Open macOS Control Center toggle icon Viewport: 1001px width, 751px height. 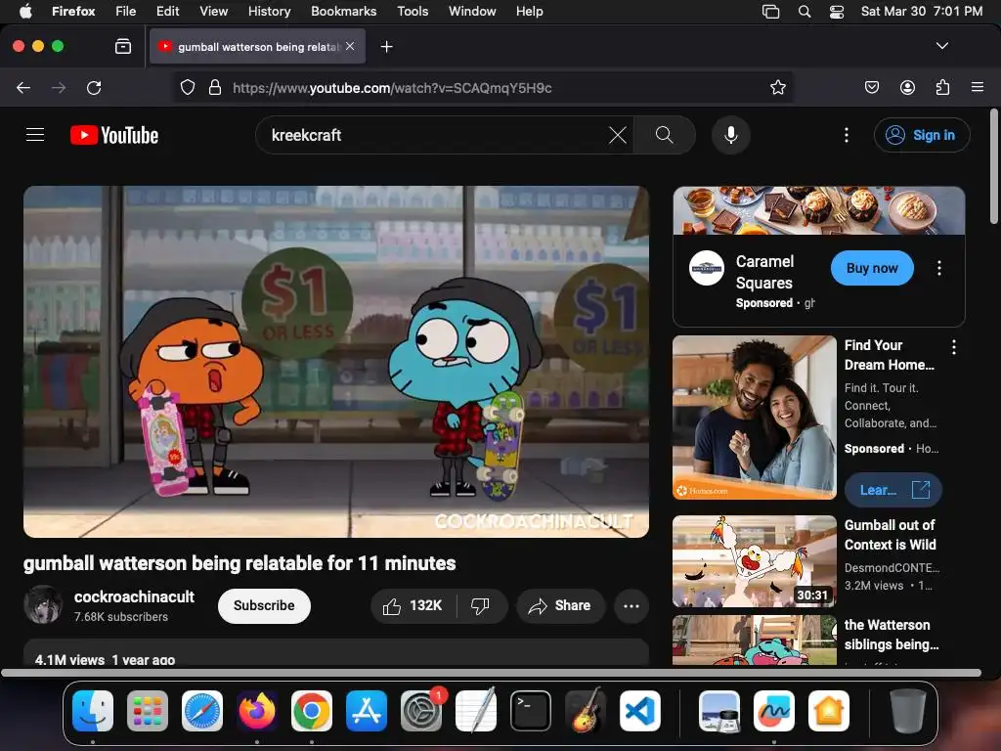pyautogui.click(x=837, y=12)
